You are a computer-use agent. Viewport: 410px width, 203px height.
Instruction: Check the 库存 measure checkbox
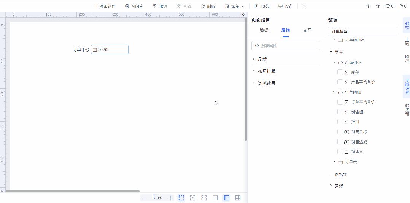[x=340, y=72]
